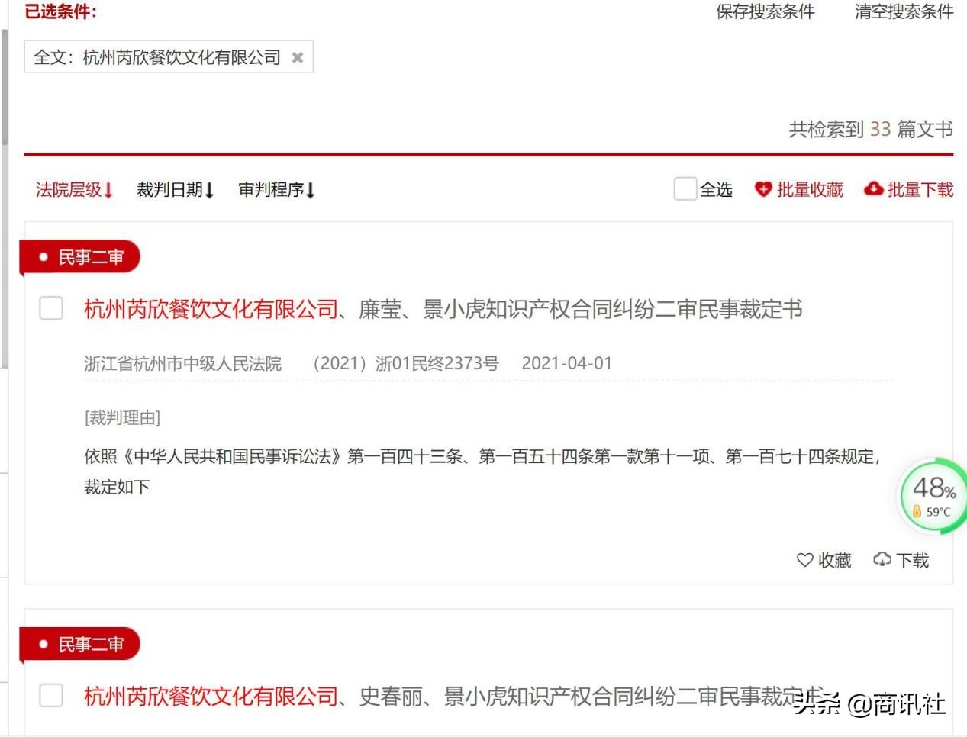Check the second search result's checkbox
The image size is (967, 737).
pyautogui.click(x=50, y=695)
